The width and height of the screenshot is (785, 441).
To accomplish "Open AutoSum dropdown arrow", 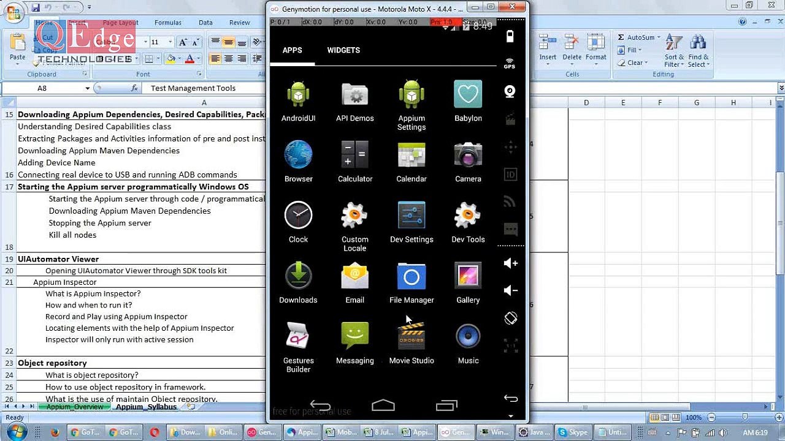I will (659, 37).
